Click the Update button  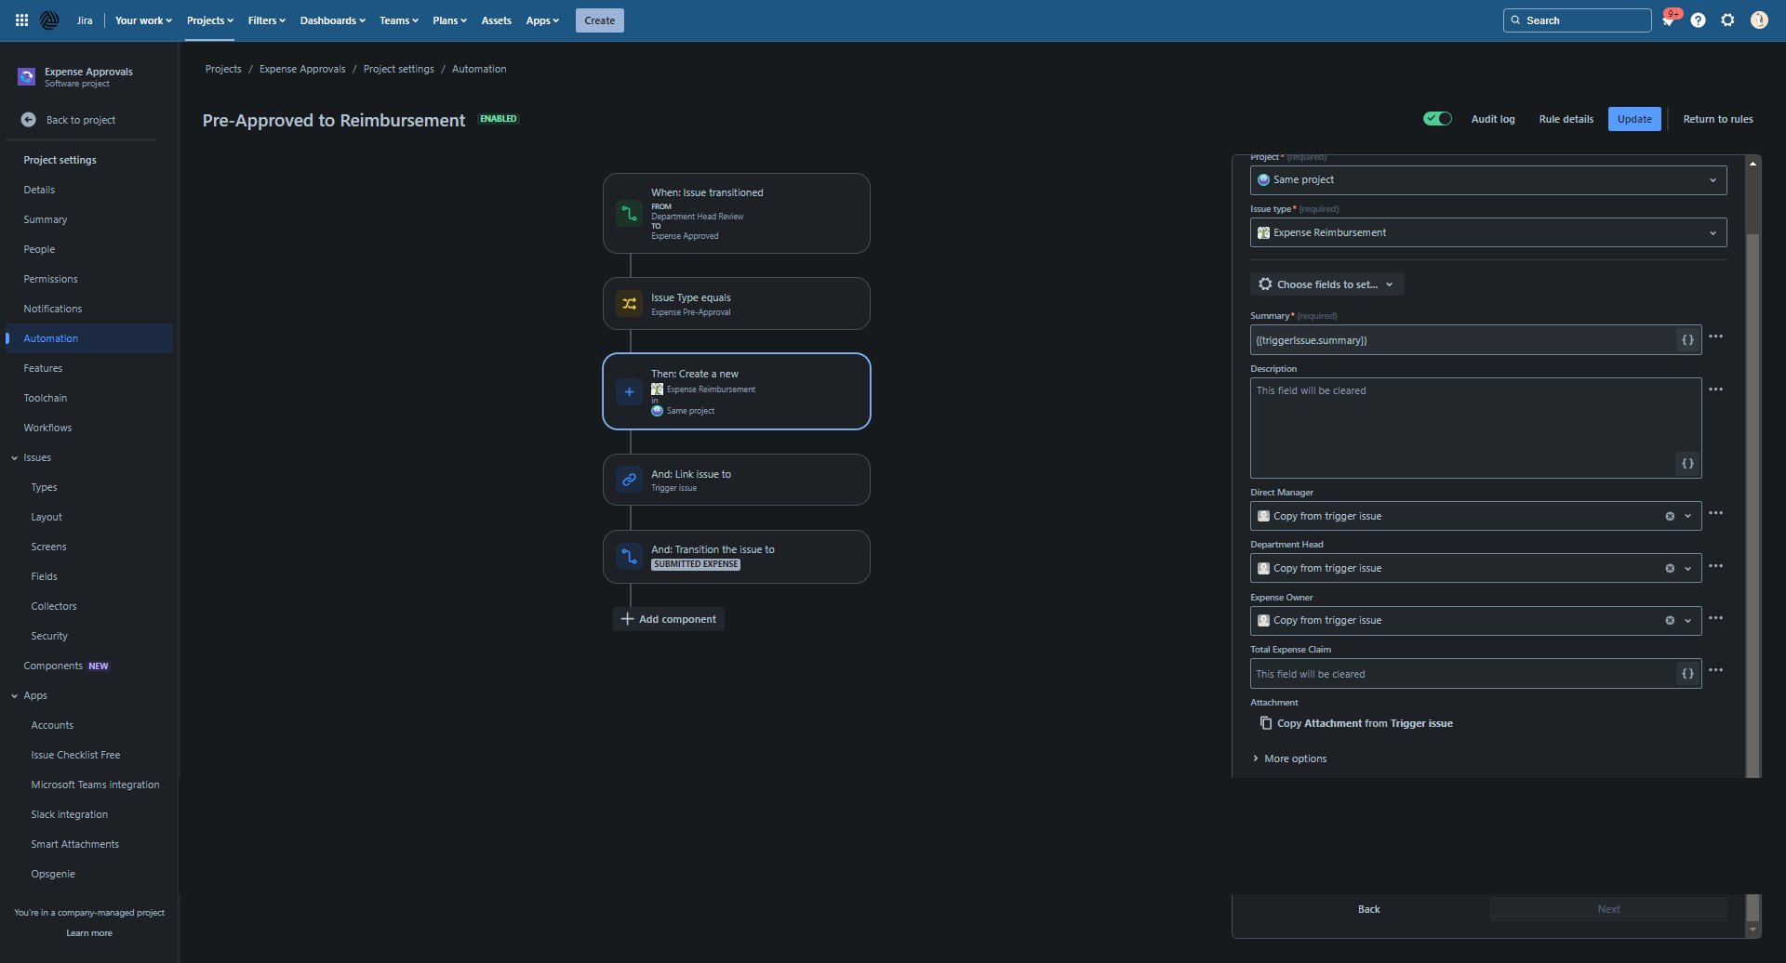(x=1634, y=119)
